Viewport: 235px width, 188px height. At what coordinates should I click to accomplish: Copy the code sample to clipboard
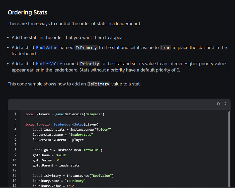point(218,104)
